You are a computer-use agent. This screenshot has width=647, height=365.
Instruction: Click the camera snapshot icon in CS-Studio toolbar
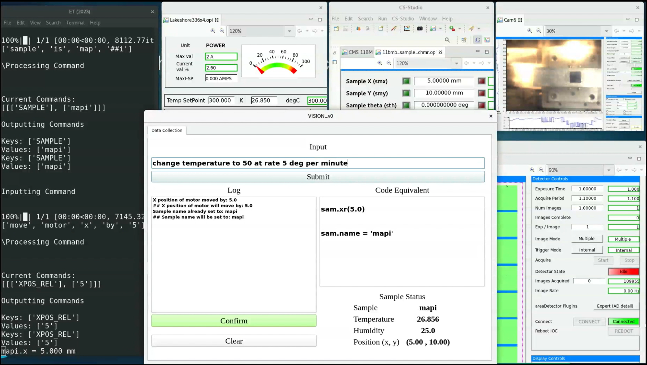click(420, 29)
